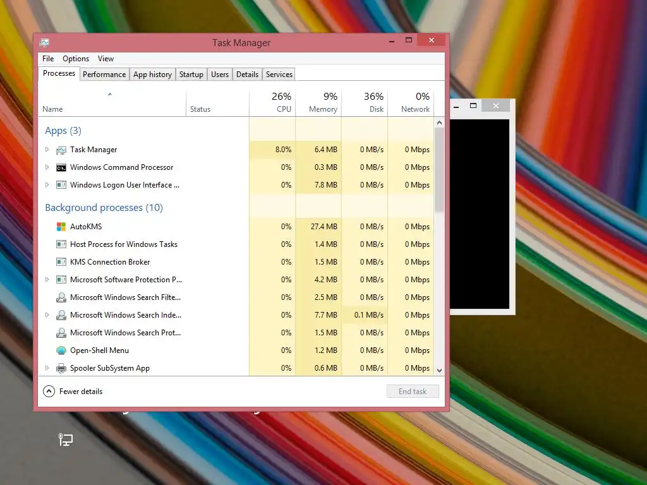
Task: Maximize the background command window
Action: point(473,105)
